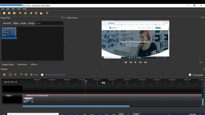The width and height of the screenshot is (205, 115).
Task: Click the Save Project icon
Action: pos(14,13)
